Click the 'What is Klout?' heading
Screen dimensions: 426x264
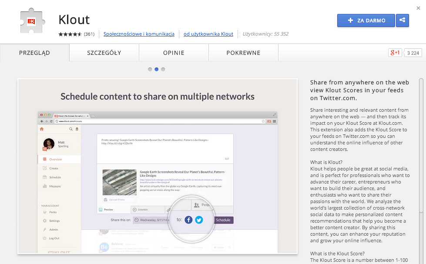(x=326, y=162)
